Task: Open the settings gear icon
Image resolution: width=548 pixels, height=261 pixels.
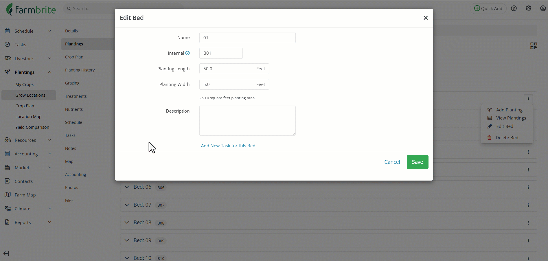Action: pyautogui.click(x=529, y=8)
